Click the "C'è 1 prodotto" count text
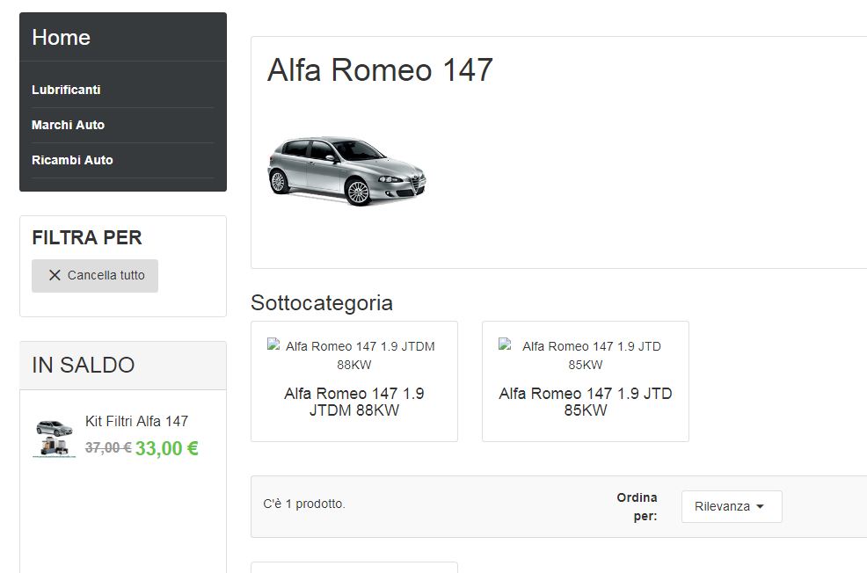867x573 pixels. coord(304,504)
